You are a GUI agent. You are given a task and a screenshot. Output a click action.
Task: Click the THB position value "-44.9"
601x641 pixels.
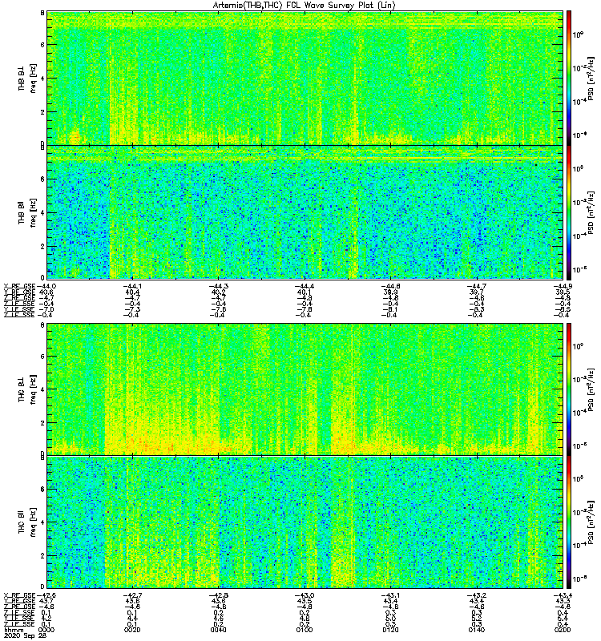click(x=563, y=286)
